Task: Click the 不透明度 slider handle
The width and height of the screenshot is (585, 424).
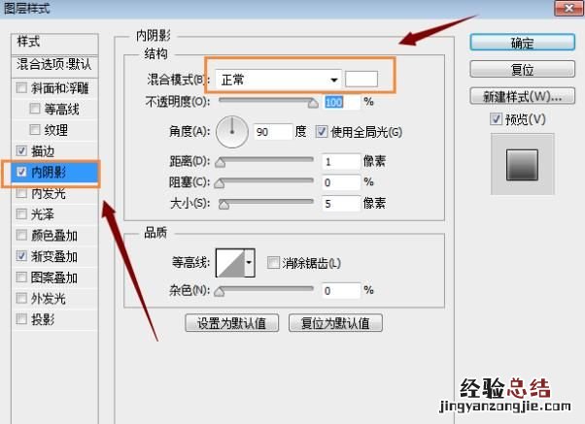Action: point(313,103)
